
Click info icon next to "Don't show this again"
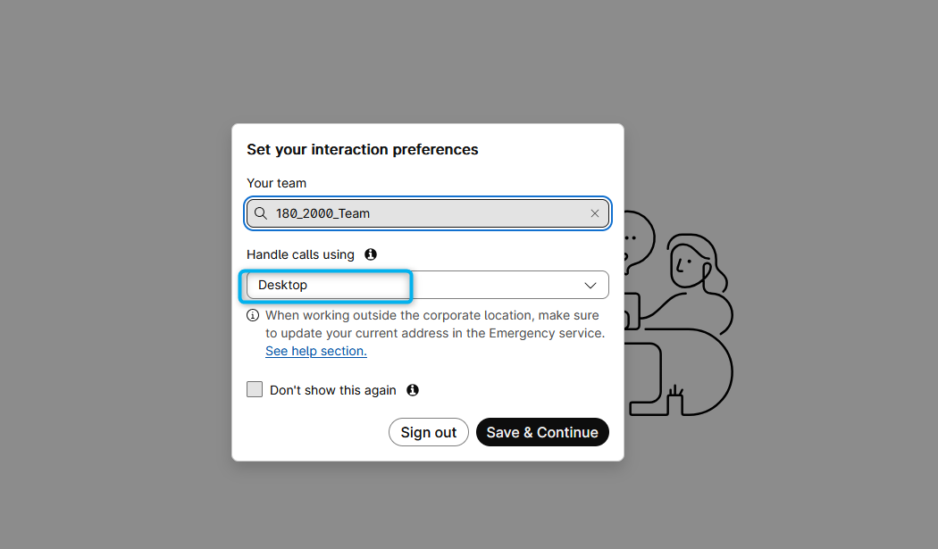[413, 390]
